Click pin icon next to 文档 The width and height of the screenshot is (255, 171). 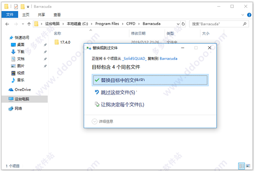(x=45, y=59)
